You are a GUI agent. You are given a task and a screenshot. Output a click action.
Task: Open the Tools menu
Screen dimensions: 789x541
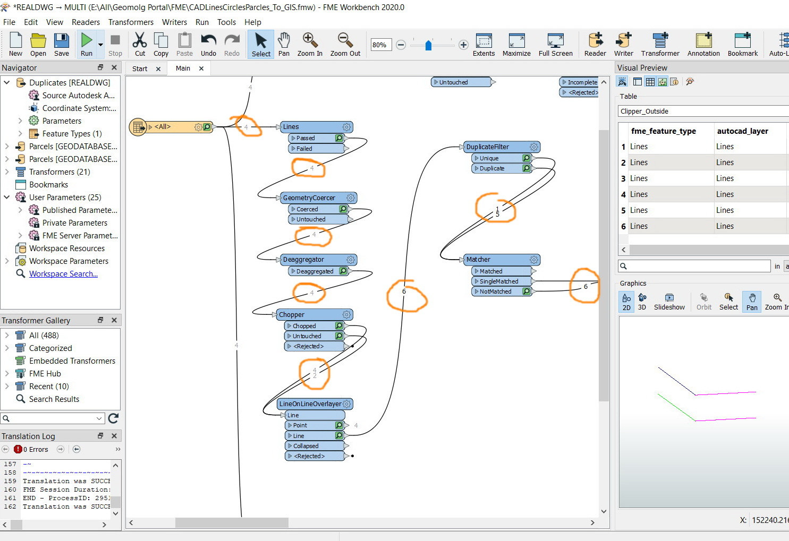(x=226, y=22)
